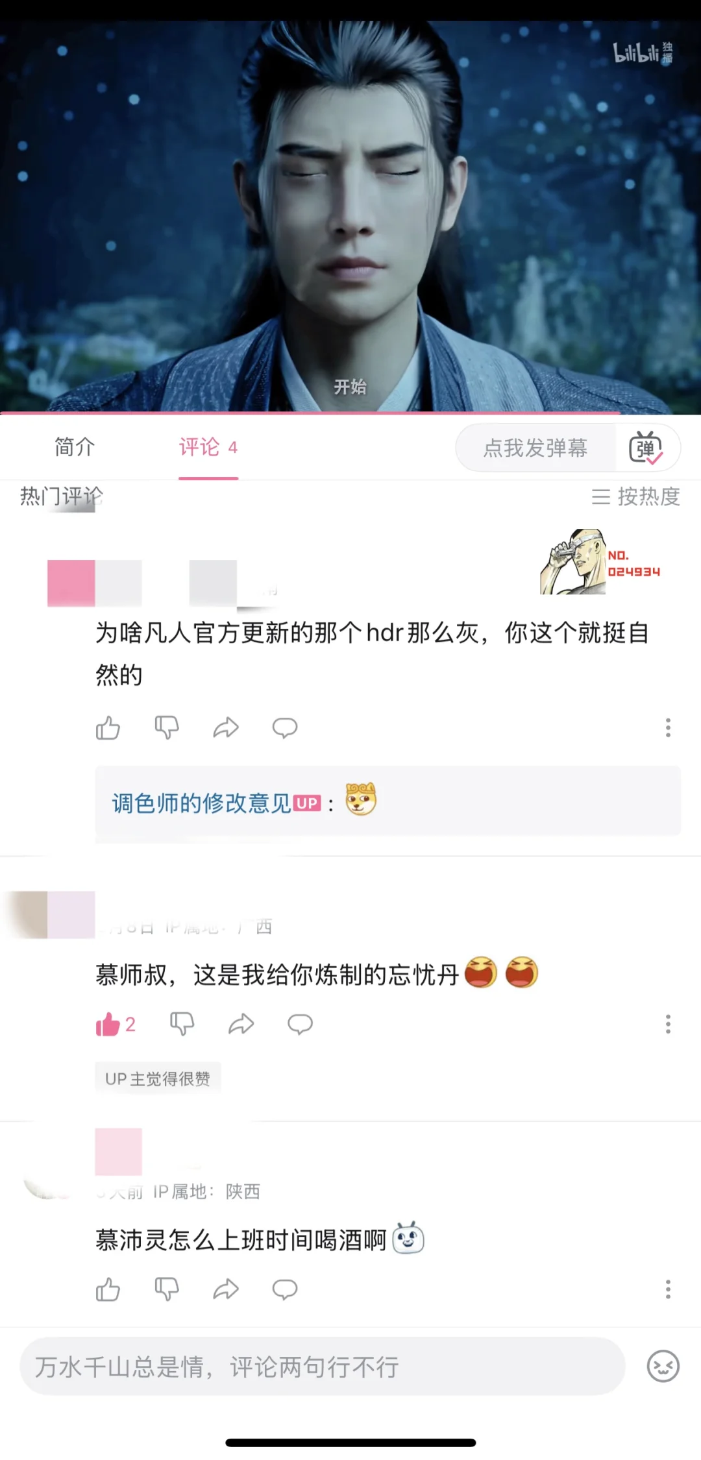Image resolution: width=701 pixels, height=1460 pixels.
Task: Reply to the 忘忧丹 comment
Action: coord(300,1025)
